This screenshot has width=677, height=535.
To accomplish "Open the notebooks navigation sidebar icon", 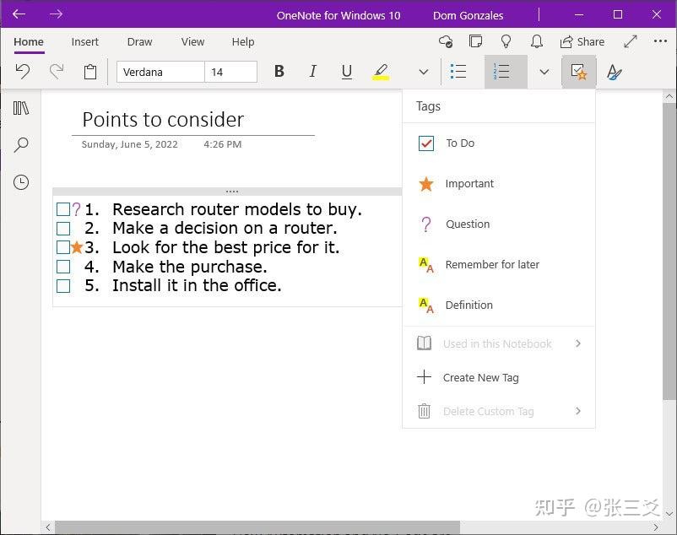I will click(20, 108).
